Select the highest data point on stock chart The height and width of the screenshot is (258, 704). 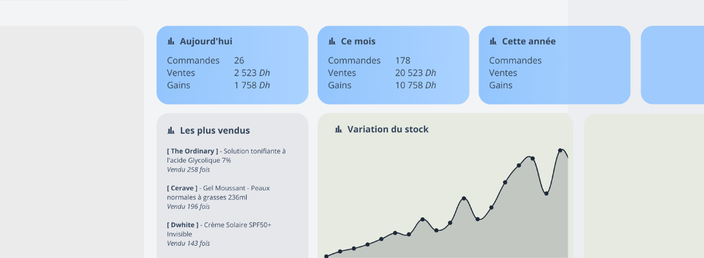pos(560,150)
